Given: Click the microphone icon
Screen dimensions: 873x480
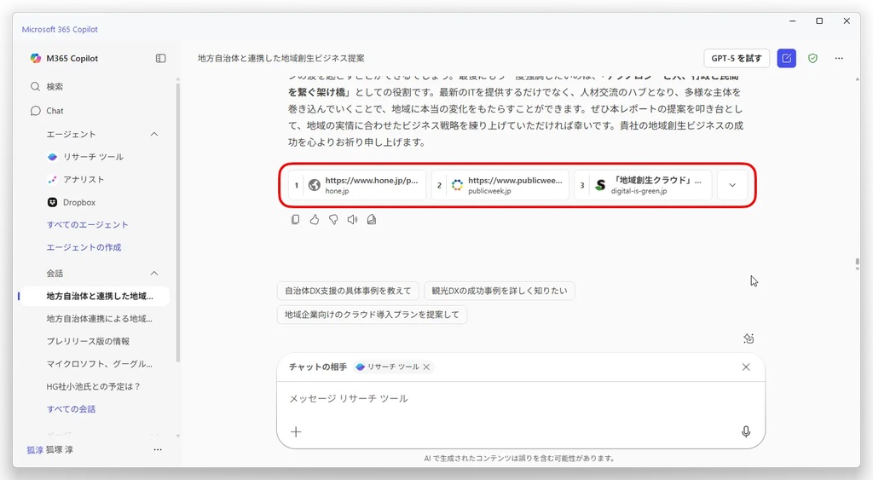Looking at the screenshot, I should click(x=746, y=432).
